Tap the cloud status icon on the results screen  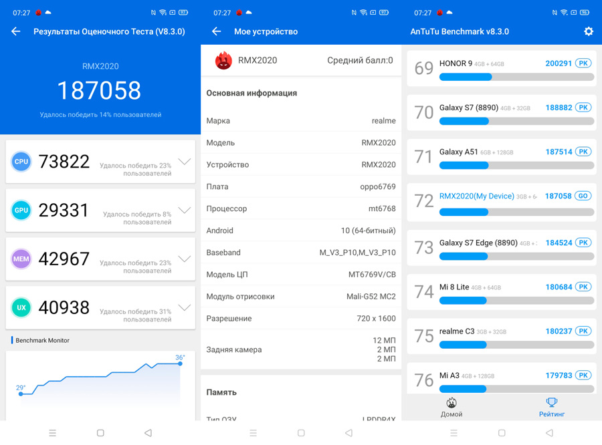48,12
